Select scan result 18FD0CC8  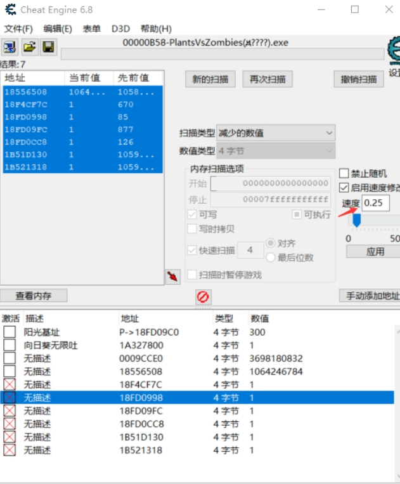click(x=82, y=142)
